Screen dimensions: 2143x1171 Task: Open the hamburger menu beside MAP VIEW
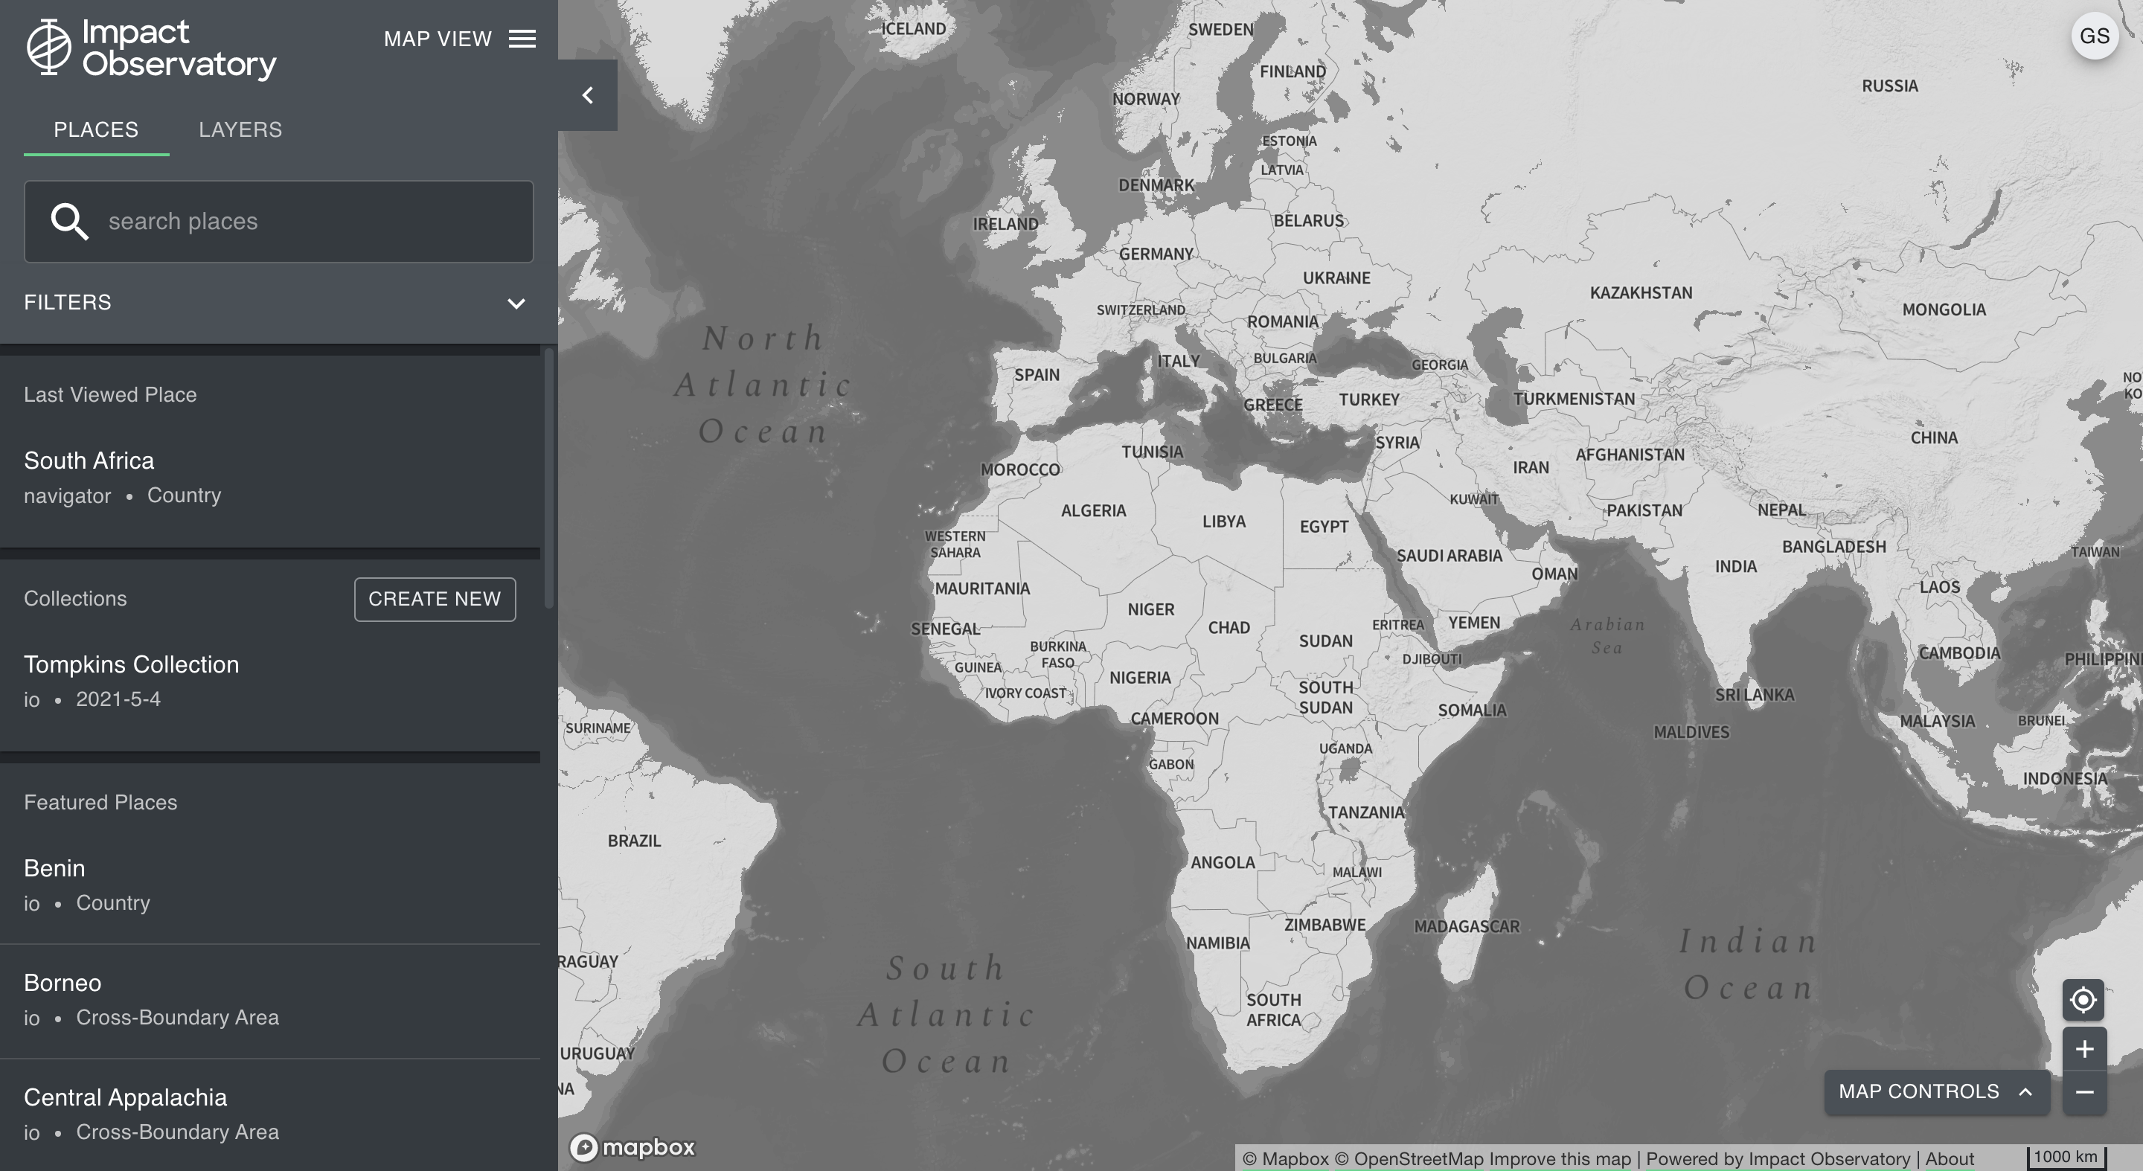pos(522,39)
